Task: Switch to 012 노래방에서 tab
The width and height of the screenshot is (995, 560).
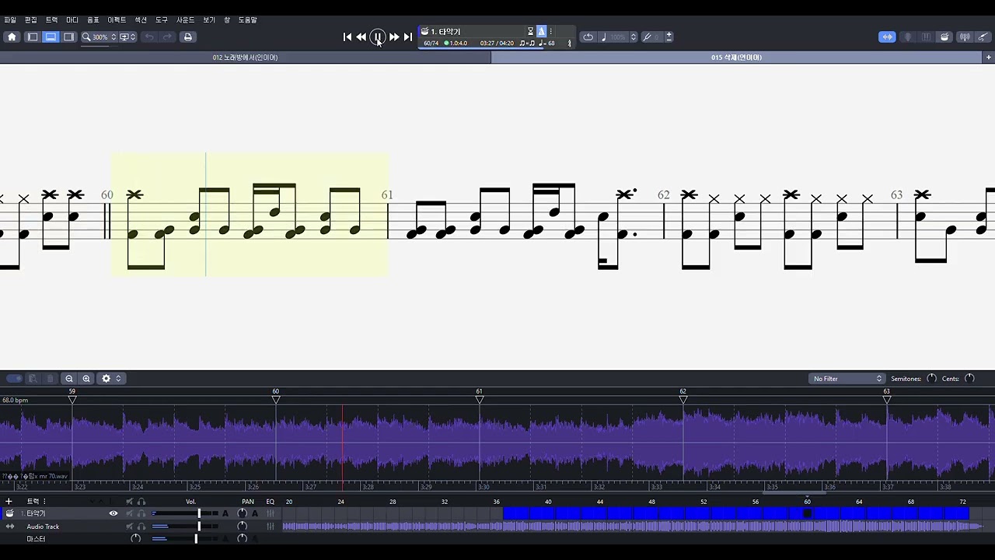Action: pyautogui.click(x=245, y=58)
